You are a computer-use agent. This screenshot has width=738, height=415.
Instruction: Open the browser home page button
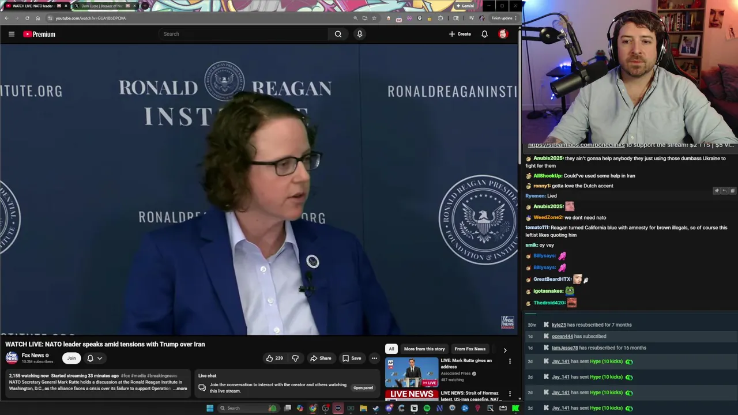(37, 18)
